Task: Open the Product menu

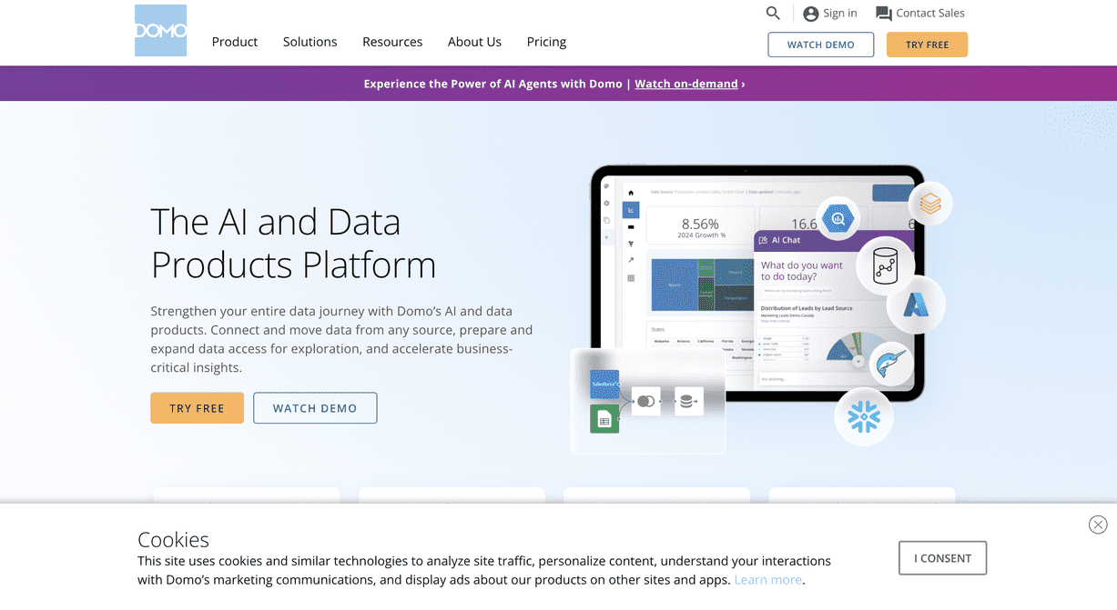Action: 235,42
